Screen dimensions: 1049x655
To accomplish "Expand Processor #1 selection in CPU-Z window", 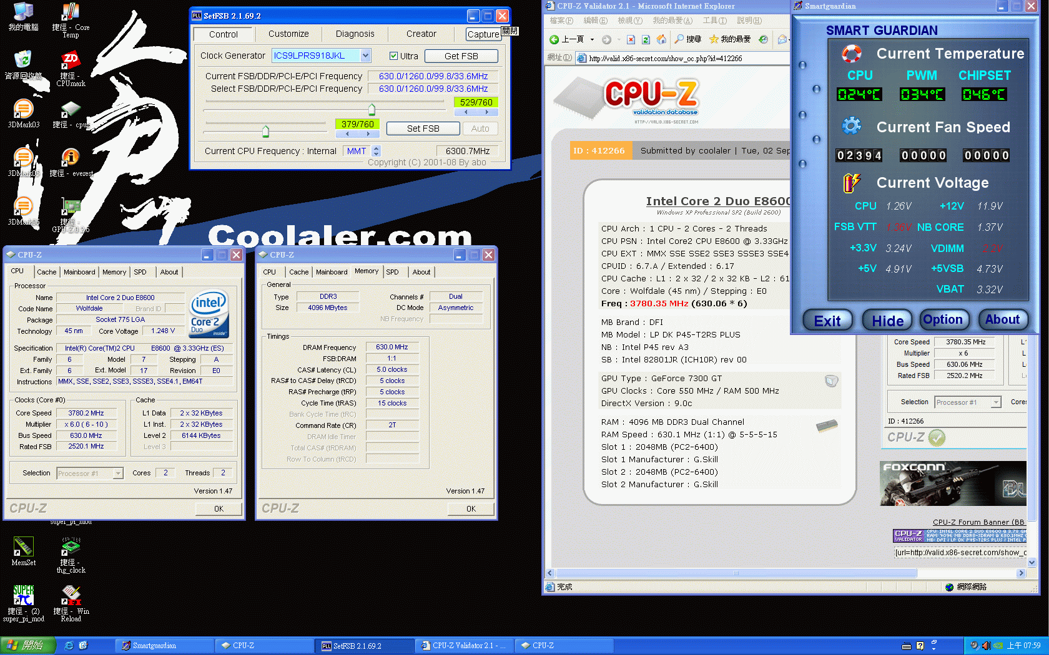I will coord(118,473).
